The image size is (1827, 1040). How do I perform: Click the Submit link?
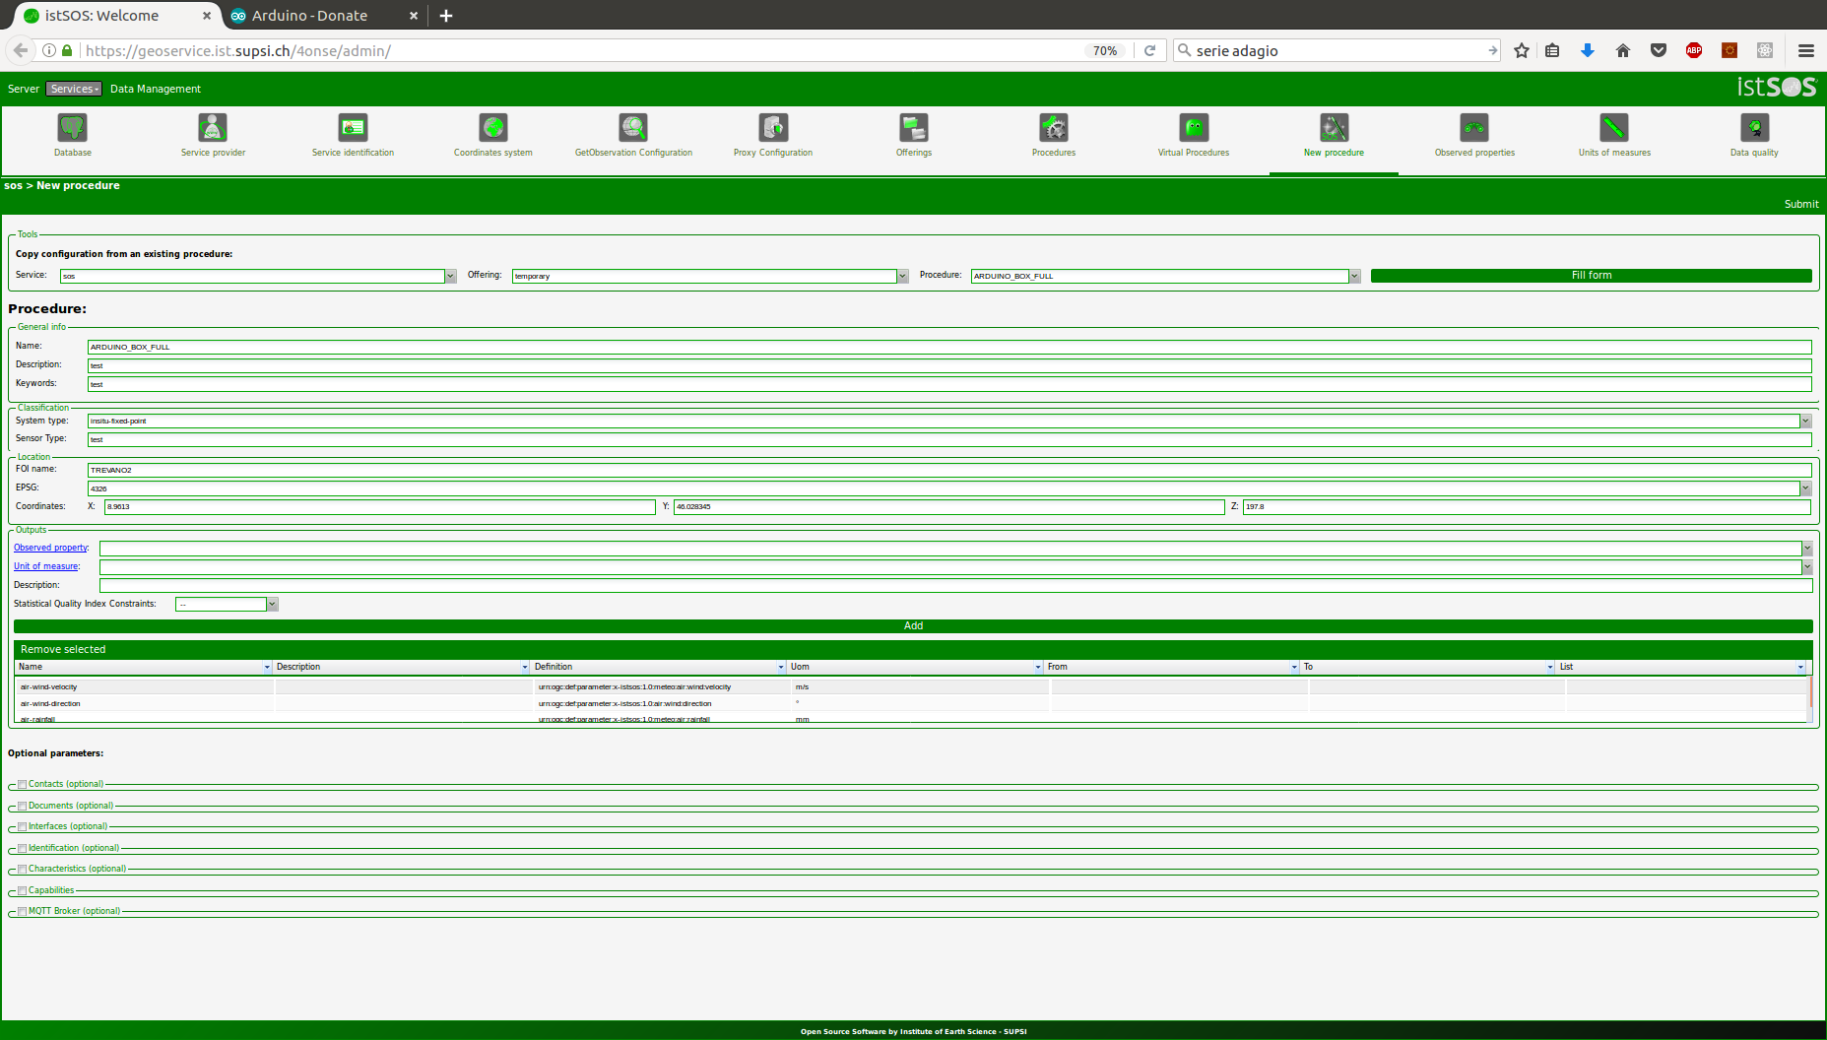[x=1800, y=204]
